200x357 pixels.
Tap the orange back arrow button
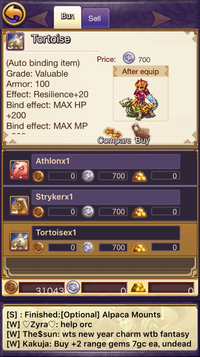pos(14,14)
